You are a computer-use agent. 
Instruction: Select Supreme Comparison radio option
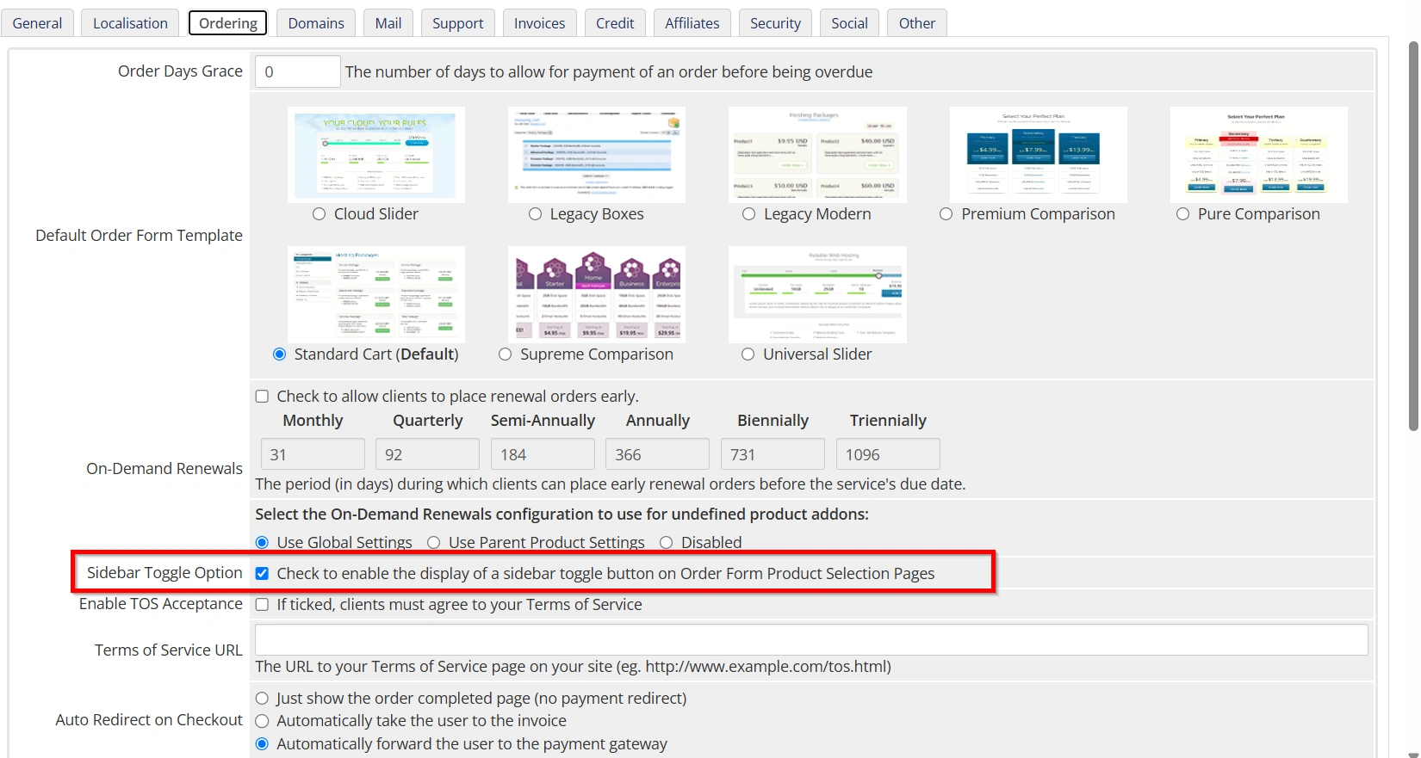[506, 354]
